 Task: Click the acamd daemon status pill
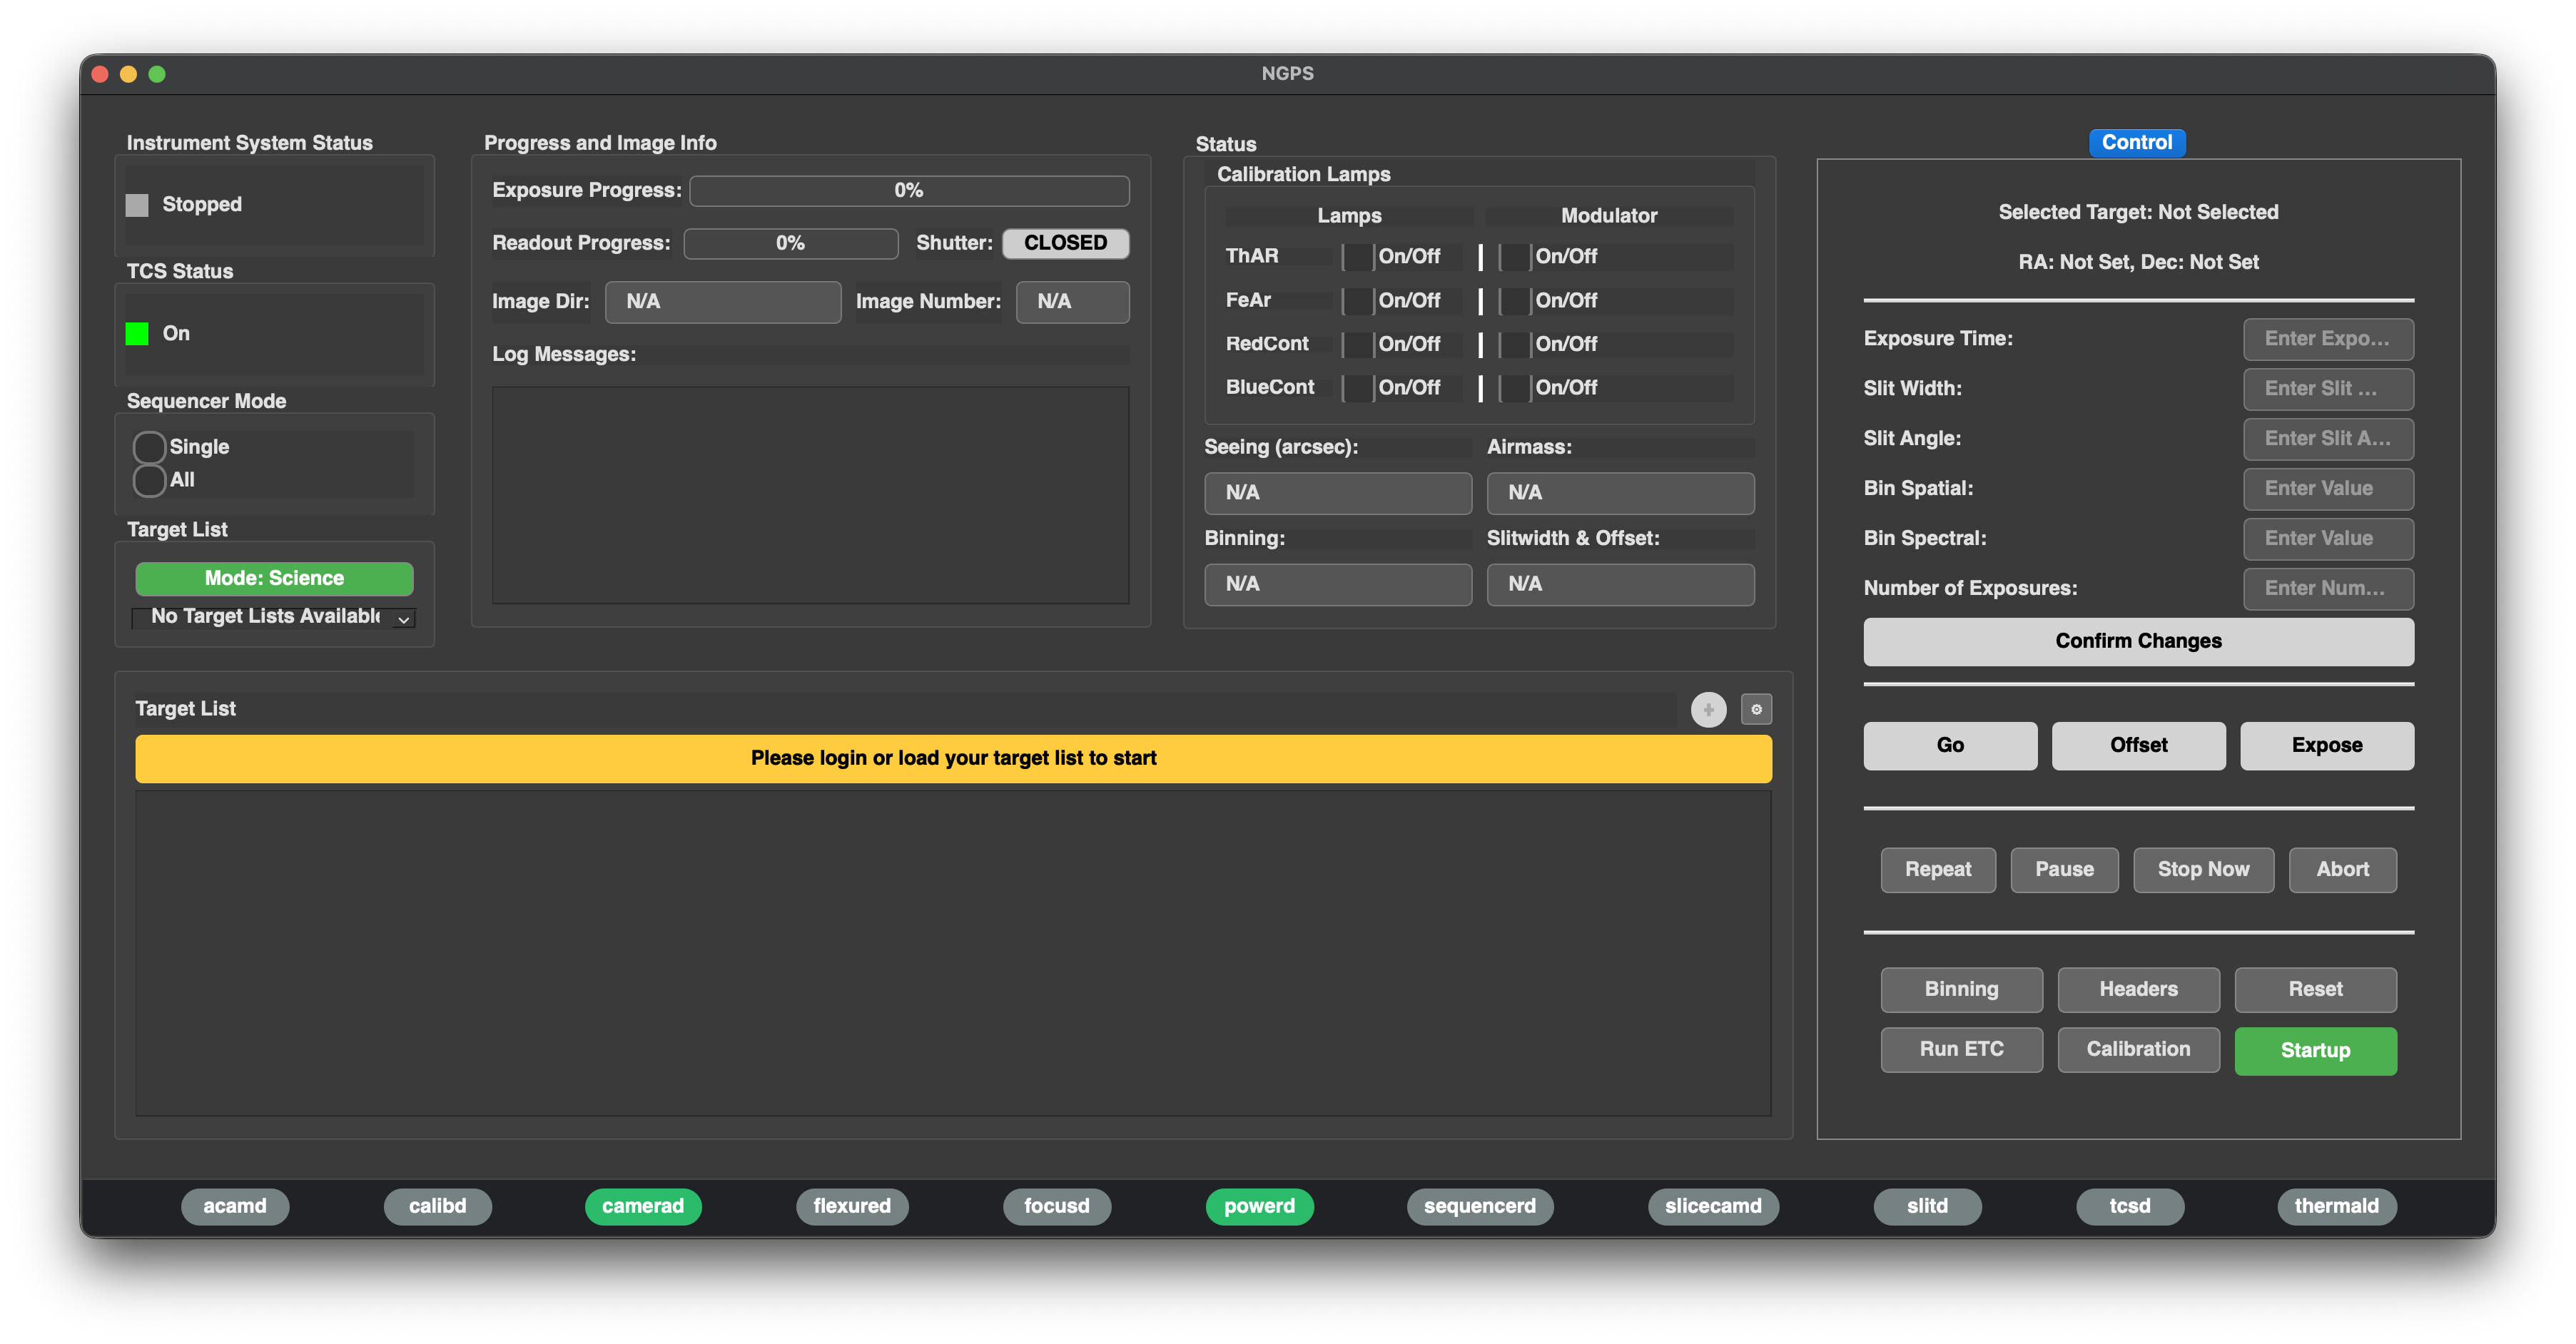pyautogui.click(x=235, y=1207)
